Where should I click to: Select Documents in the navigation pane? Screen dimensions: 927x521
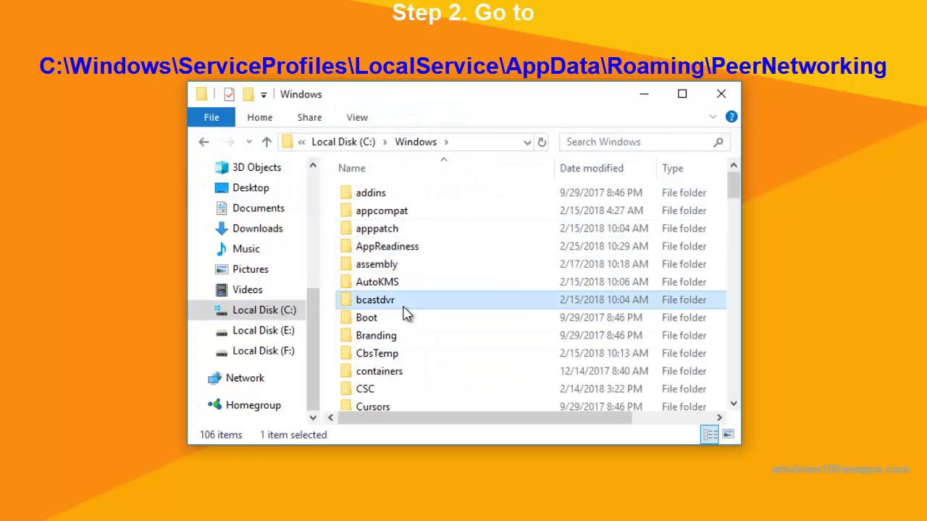point(250,208)
